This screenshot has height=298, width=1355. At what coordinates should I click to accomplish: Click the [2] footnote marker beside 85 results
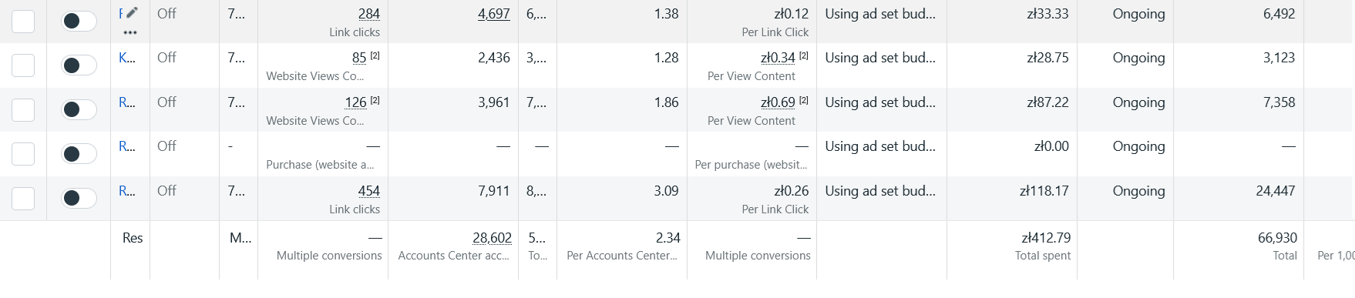(375, 56)
